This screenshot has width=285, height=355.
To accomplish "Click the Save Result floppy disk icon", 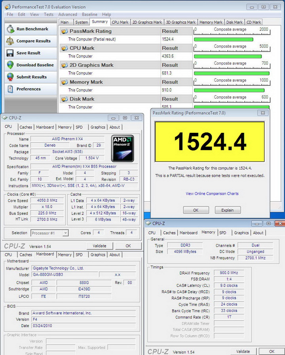I will (x=10, y=53).
